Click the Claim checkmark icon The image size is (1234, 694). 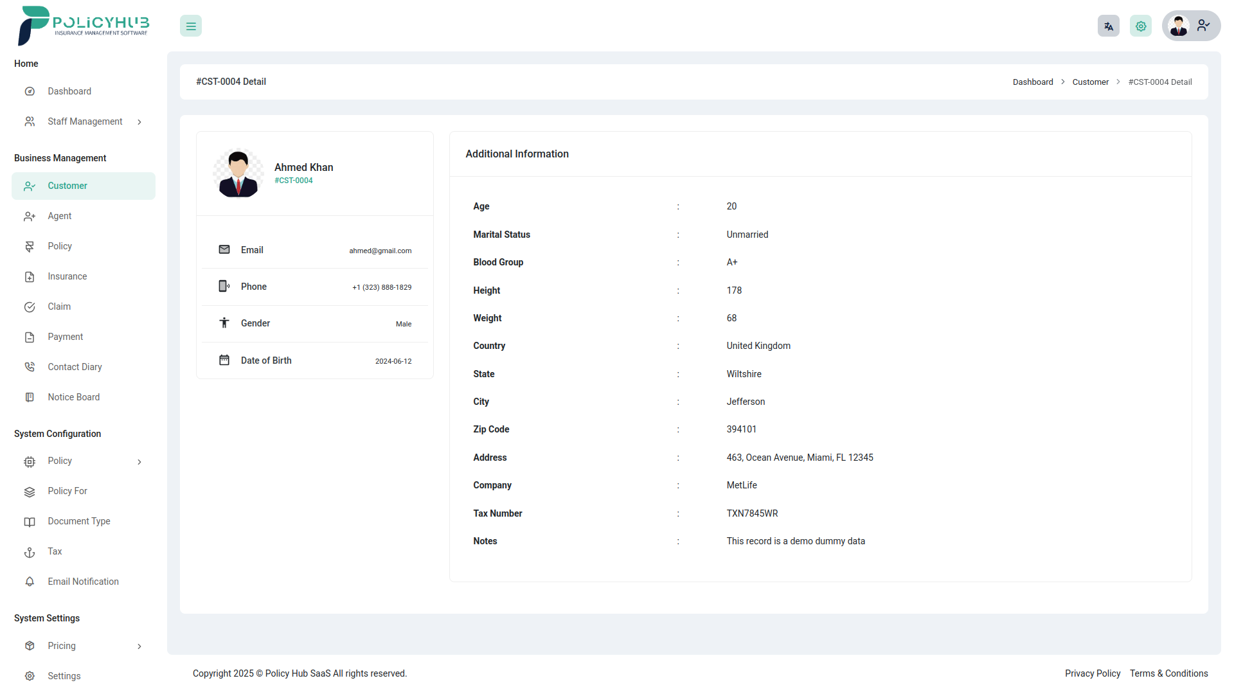coord(30,307)
